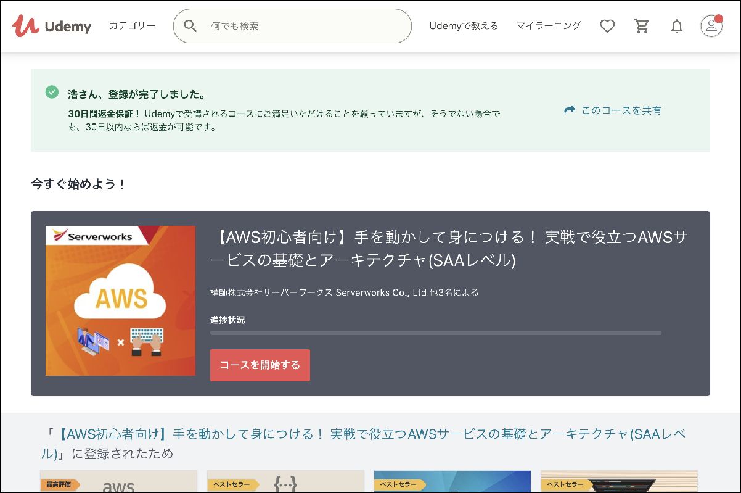Click the 浩さん、登録が完了しました。 message
Viewport: 741px width, 493px height.
[137, 94]
